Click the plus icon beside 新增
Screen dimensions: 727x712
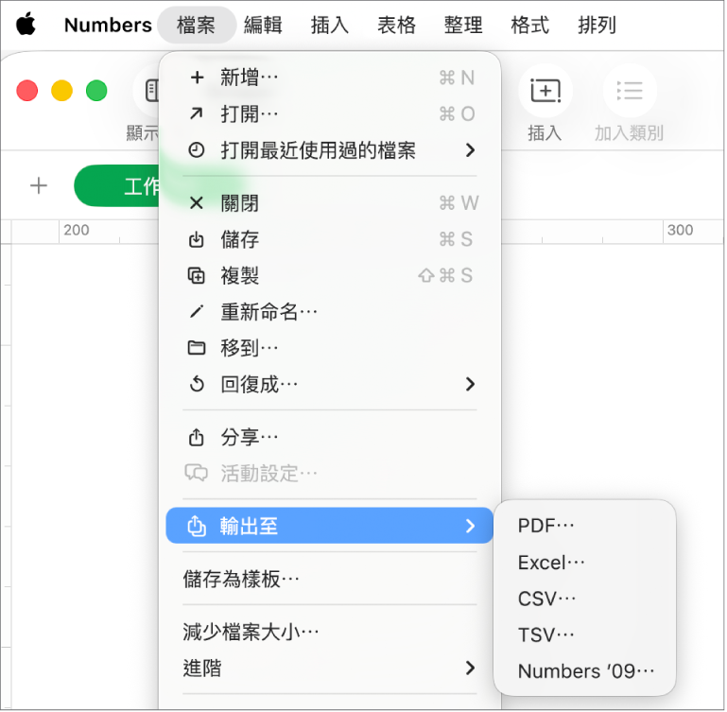click(197, 78)
